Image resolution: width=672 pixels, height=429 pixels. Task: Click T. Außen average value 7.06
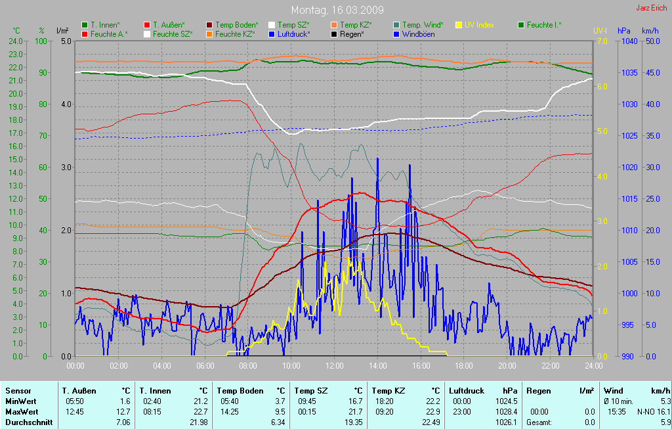[x=123, y=422]
